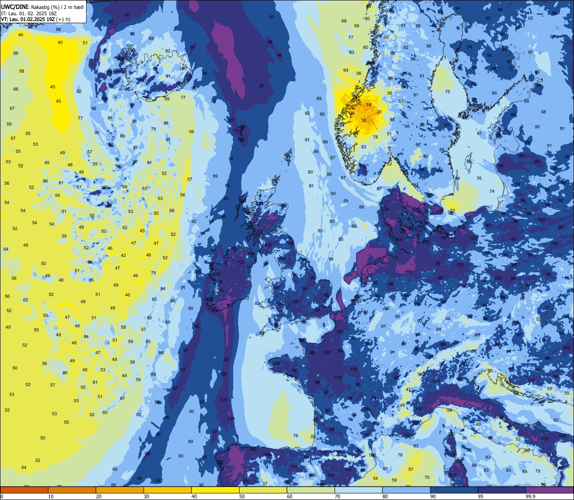This screenshot has height=500, width=574.
Task: Click the 50–60 legend color swatch
Action: pos(263,490)
